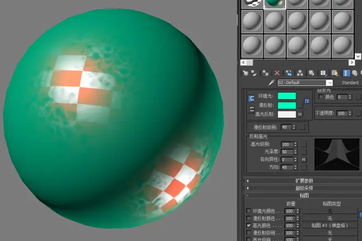Enable the 漫反射级别 map checkbox

pyautogui.click(x=248, y=233)
